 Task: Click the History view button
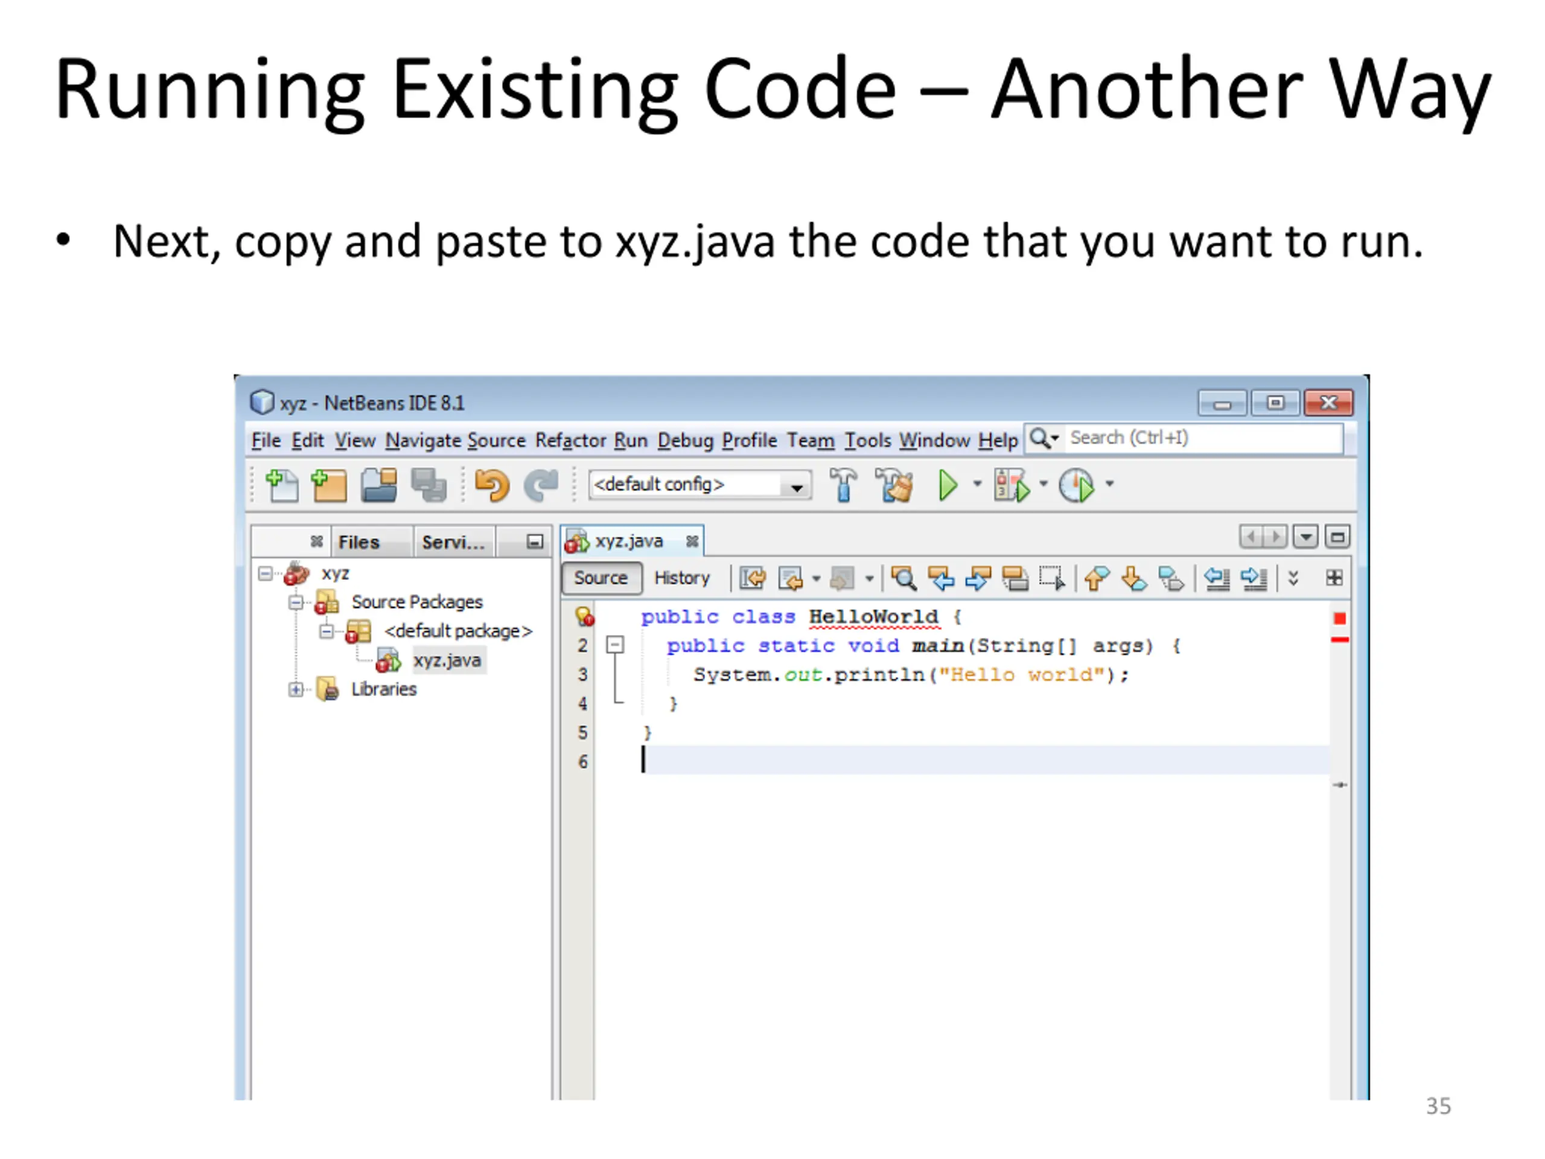682,578
